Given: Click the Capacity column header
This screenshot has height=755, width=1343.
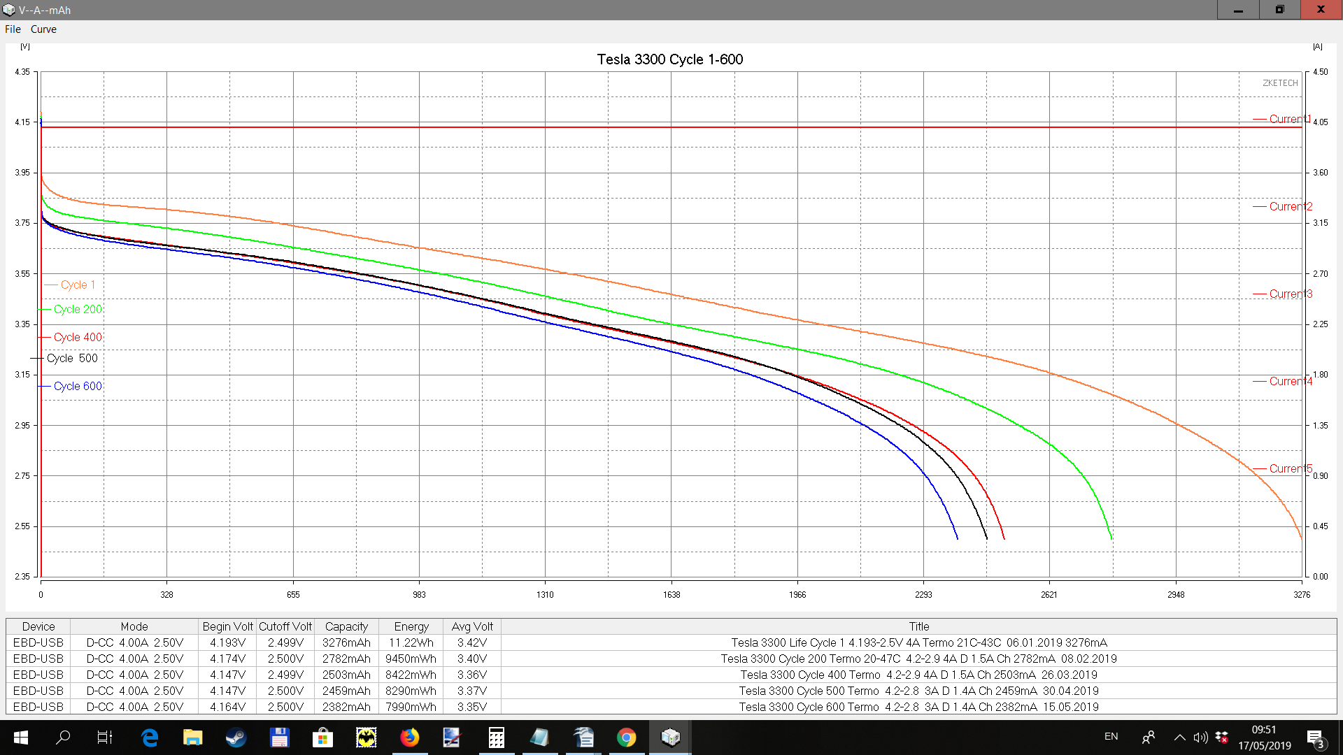Looking at the screenshot, I should [346, 626].
